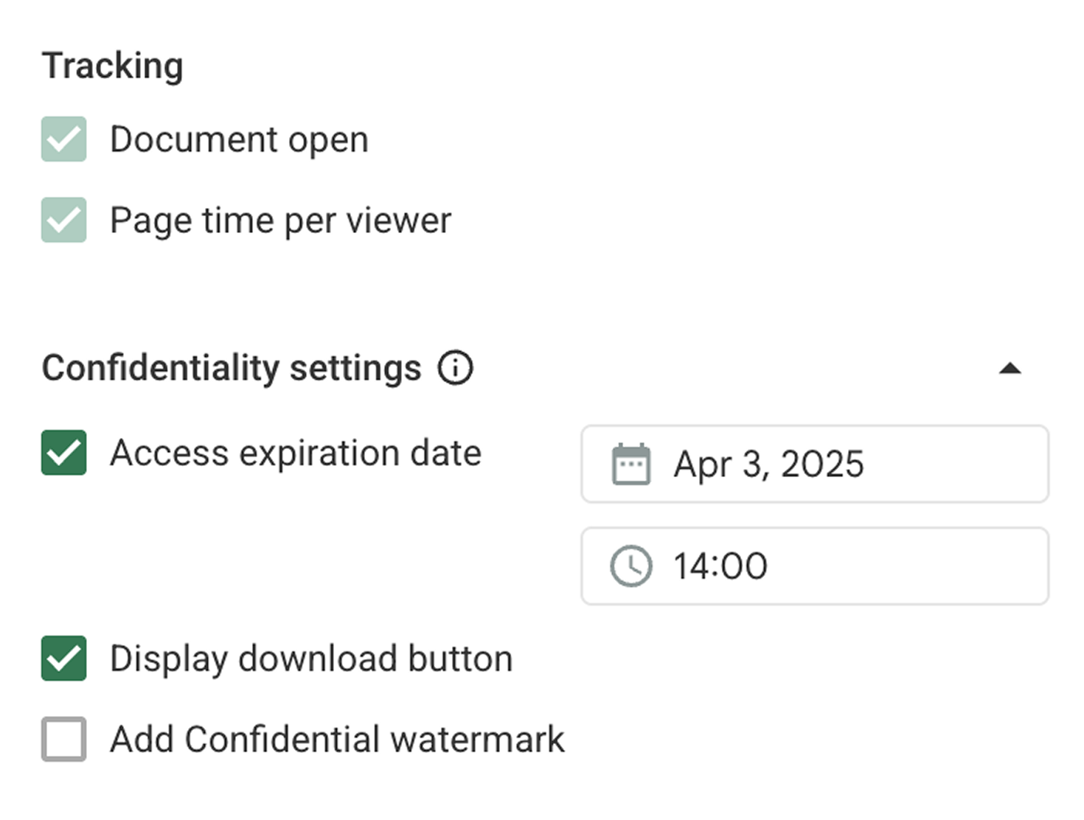Click the Display download button label

pos(311,659)
